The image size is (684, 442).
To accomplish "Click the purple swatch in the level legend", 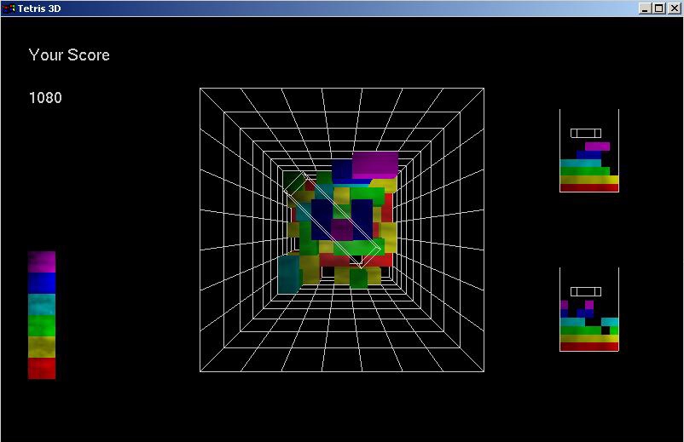I will [x=41, y=261].
